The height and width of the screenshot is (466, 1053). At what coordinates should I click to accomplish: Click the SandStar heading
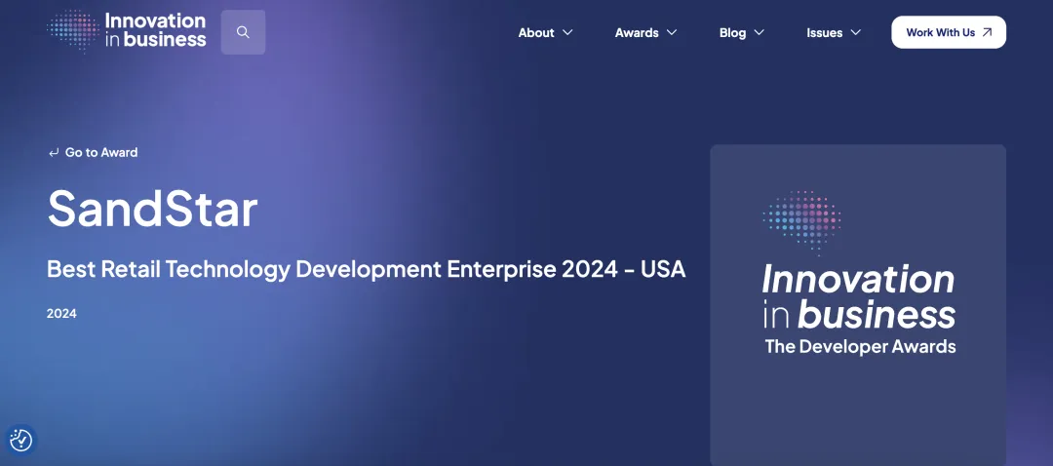click(152, 208)
